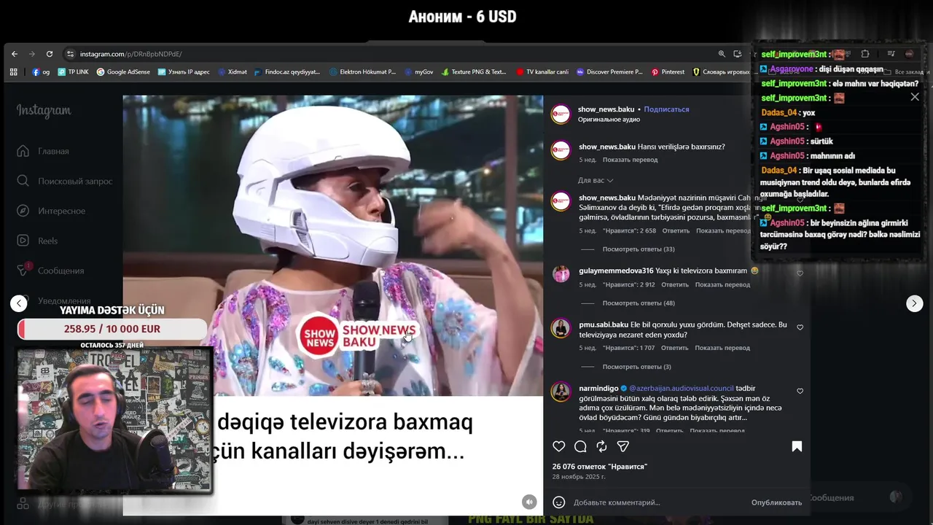Like the post with heart icon
The width and height of the screenshot is (933, 525).
559,446
